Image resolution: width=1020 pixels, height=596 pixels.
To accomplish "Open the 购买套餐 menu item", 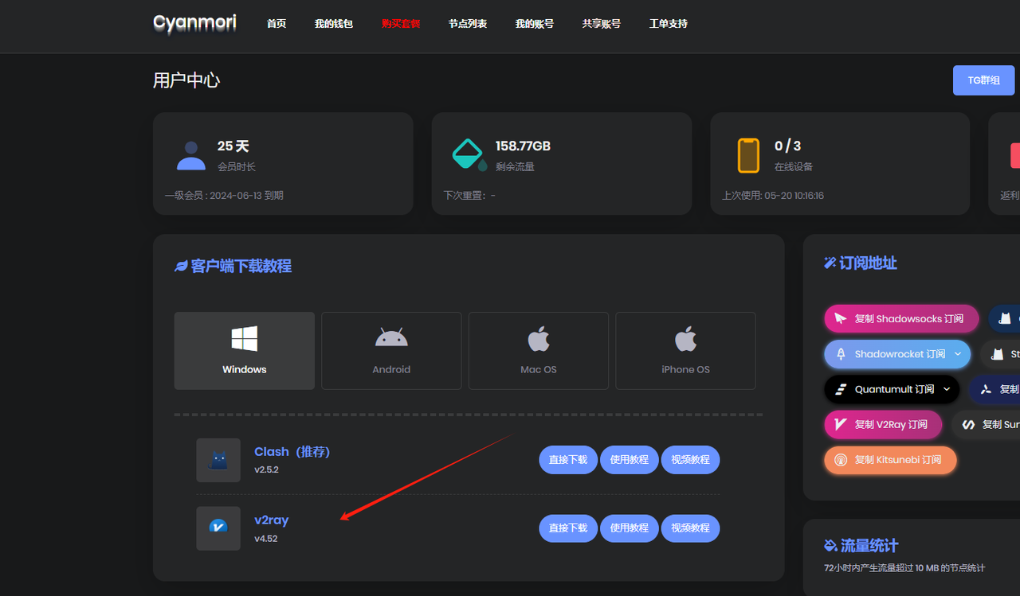I will click(x=401, y=24).
